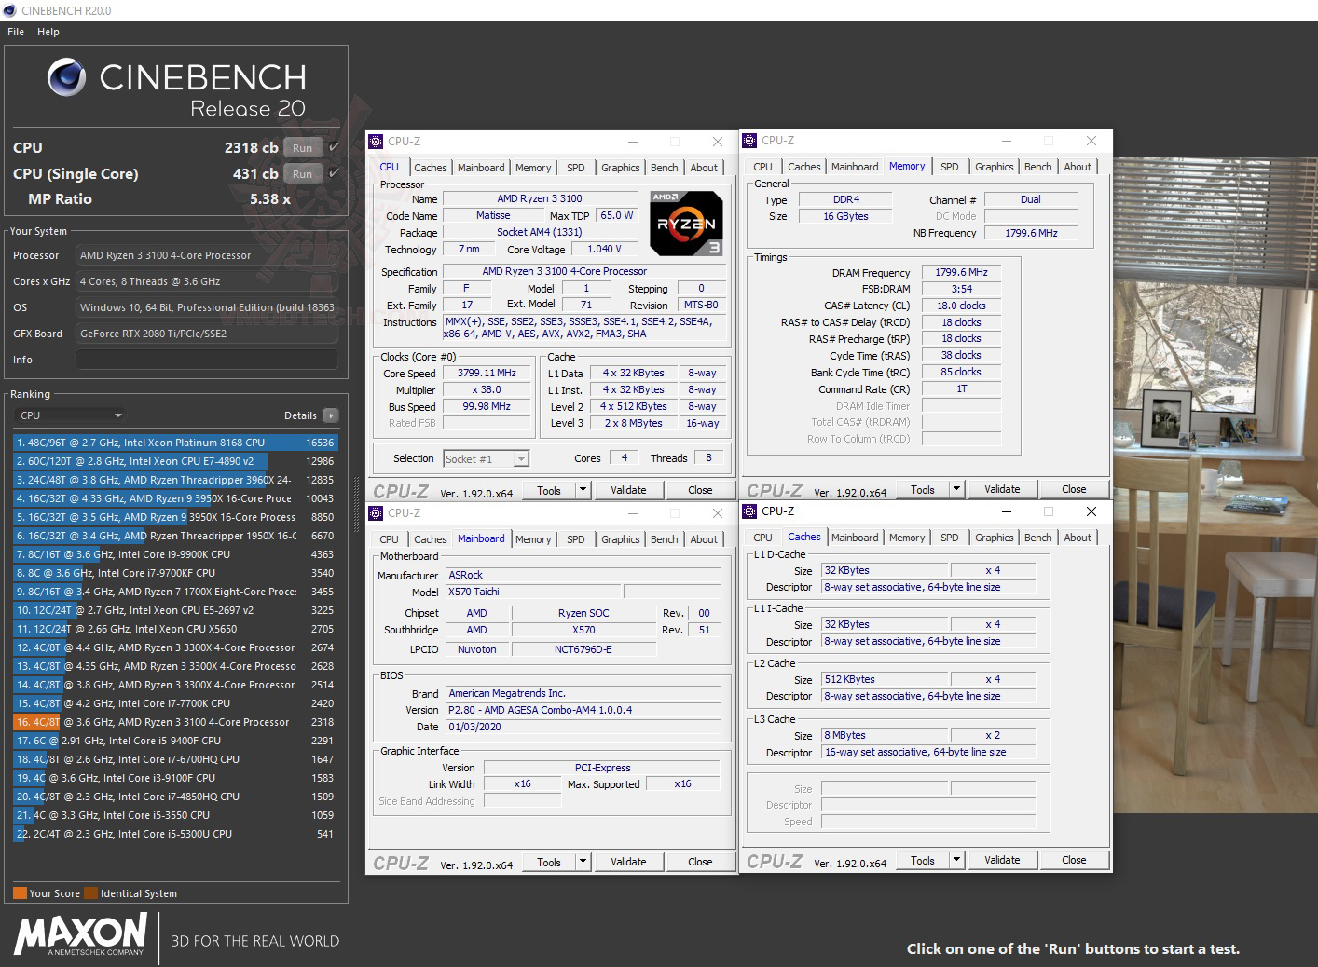Select the Intel Core i5-5300U ranking row

[175, 834]
